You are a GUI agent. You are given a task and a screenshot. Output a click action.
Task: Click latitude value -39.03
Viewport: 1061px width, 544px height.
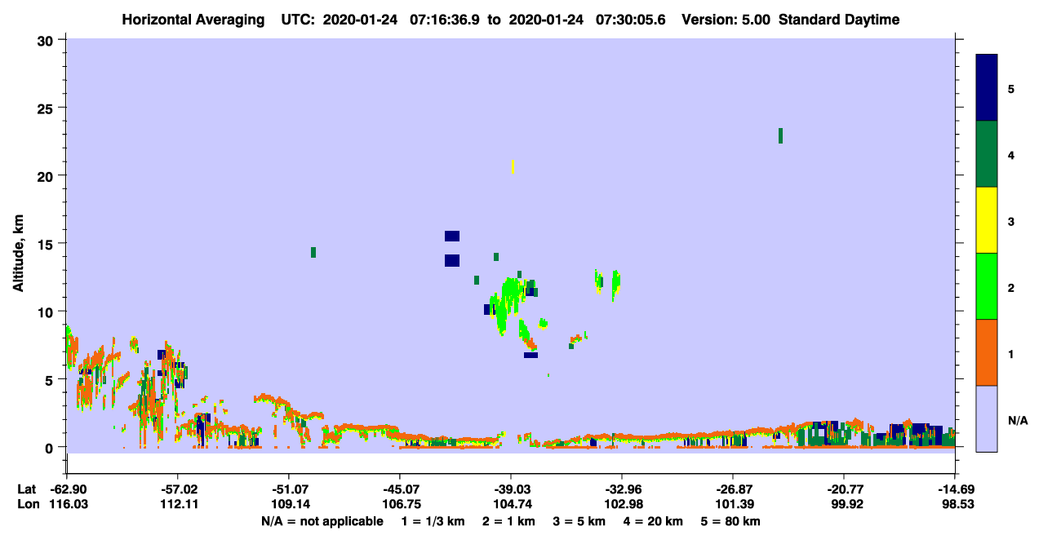511,489
